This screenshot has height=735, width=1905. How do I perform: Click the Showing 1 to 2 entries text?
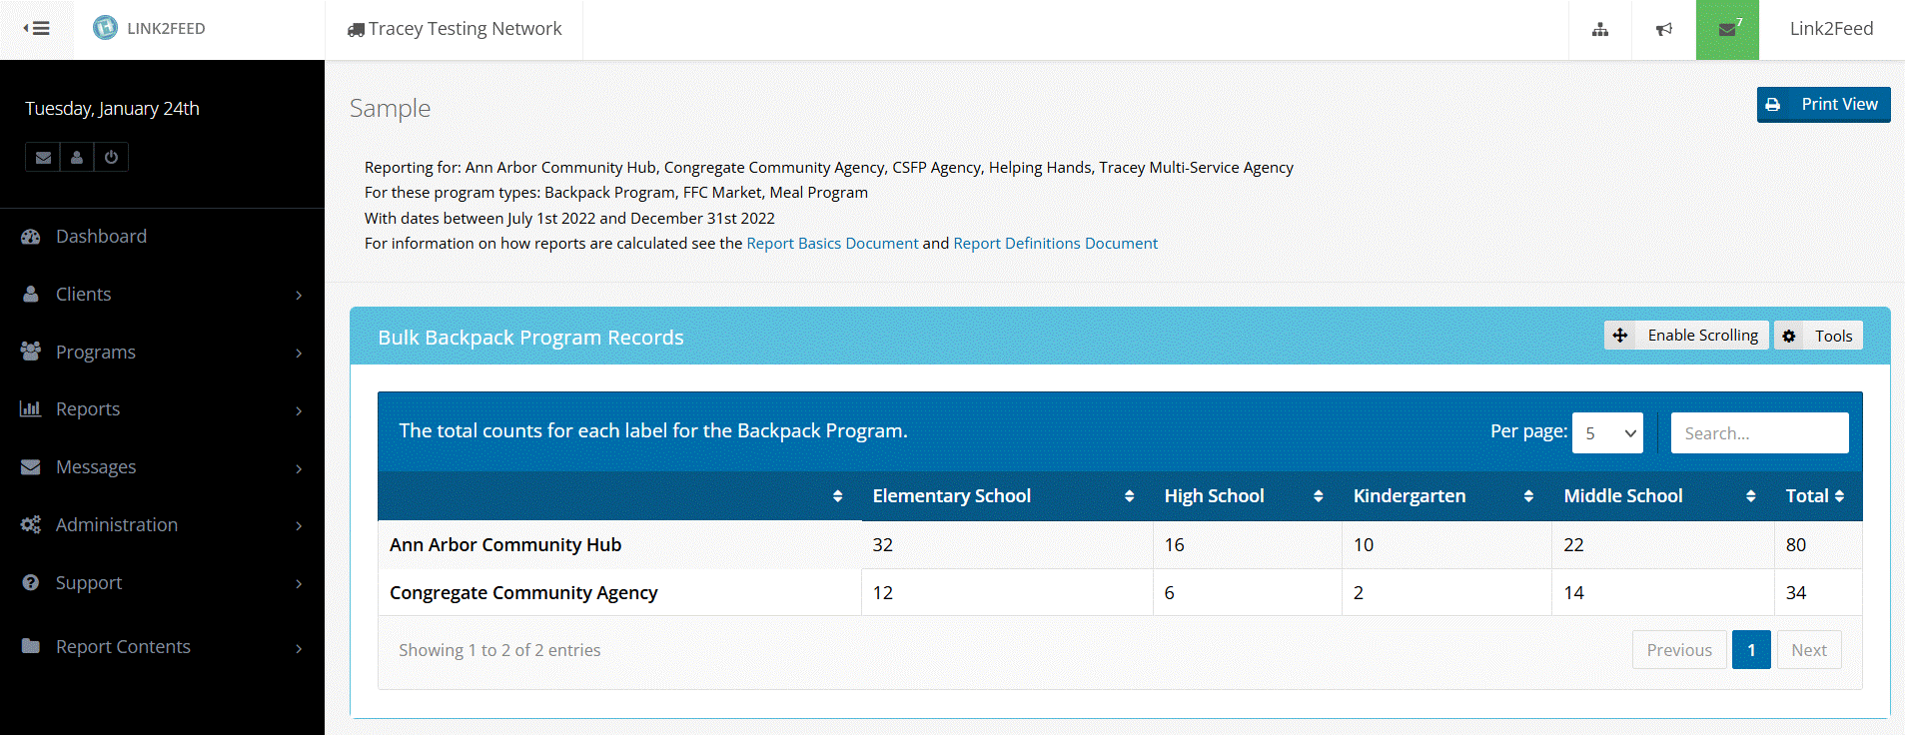click(499, 650)
